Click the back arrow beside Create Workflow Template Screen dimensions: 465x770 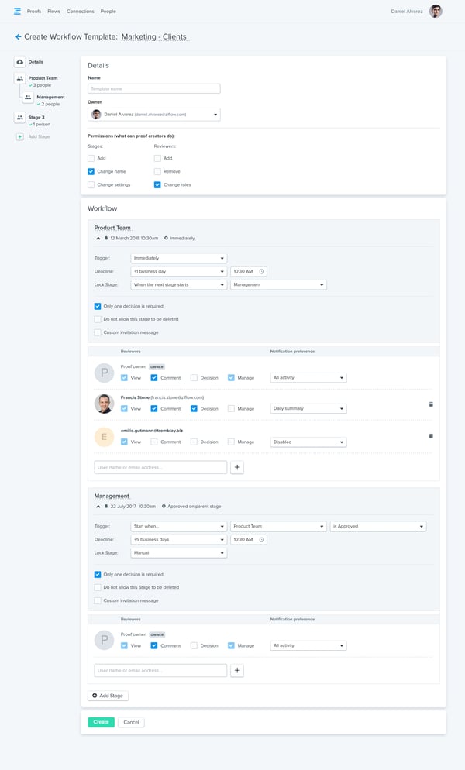(19, 36)
